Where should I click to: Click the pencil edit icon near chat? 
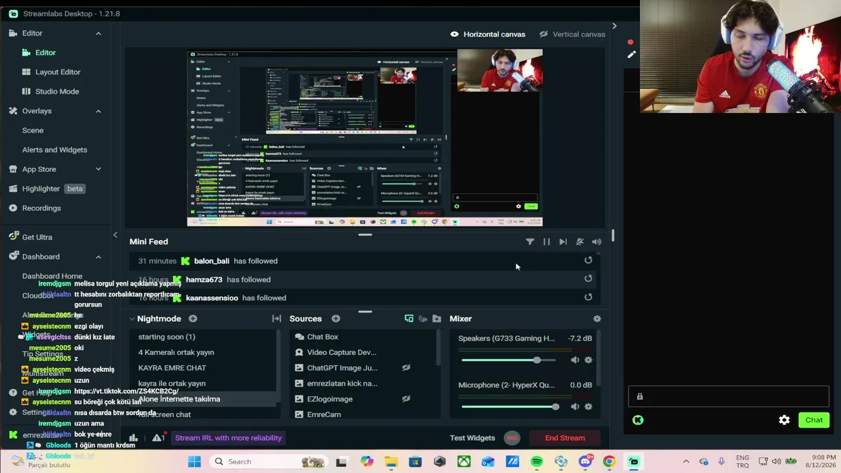coord(631,55)
